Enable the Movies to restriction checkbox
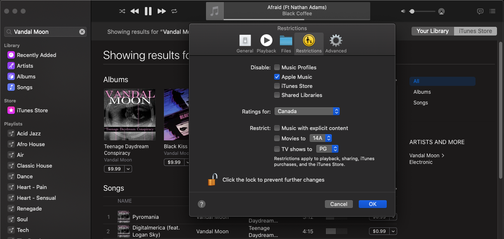Screen dimensions: 504x239 point(277,138)
